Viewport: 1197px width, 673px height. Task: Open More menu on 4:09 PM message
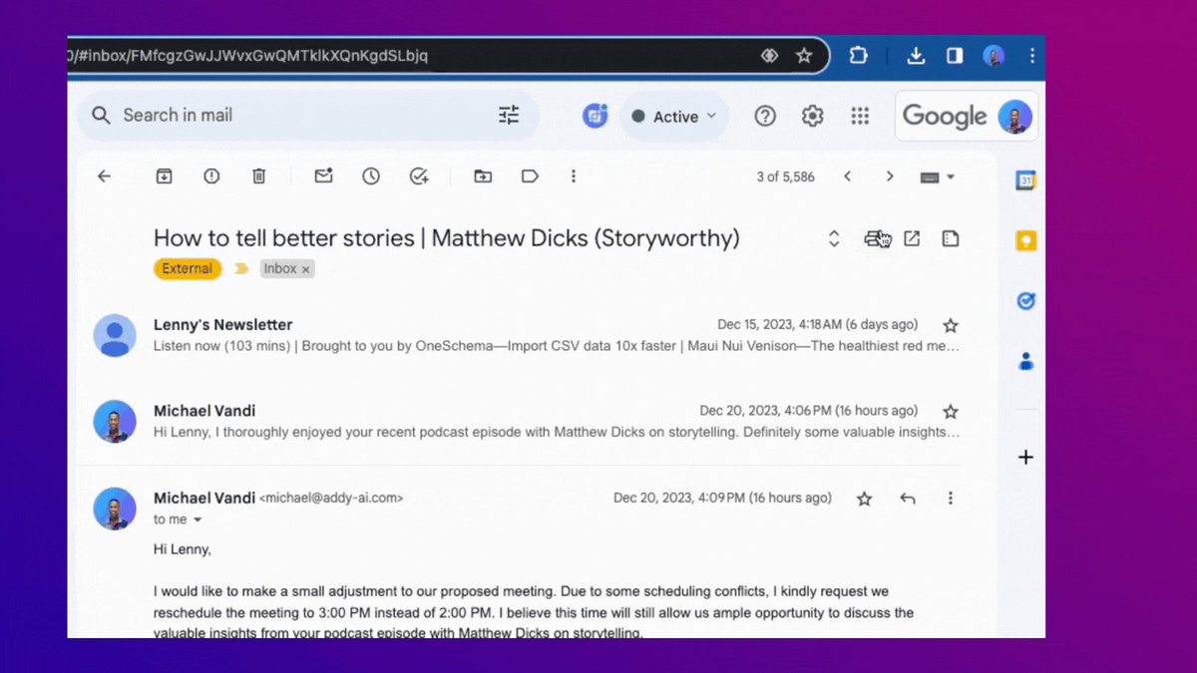(951, 499)
